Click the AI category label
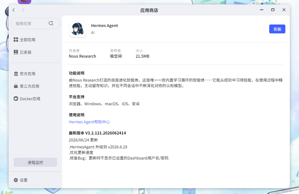 pos(93,33)
